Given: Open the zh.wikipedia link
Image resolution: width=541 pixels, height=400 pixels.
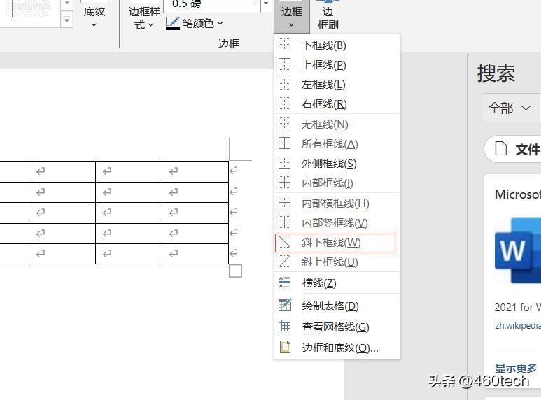Looking at the screenshot, I should 517,325.
